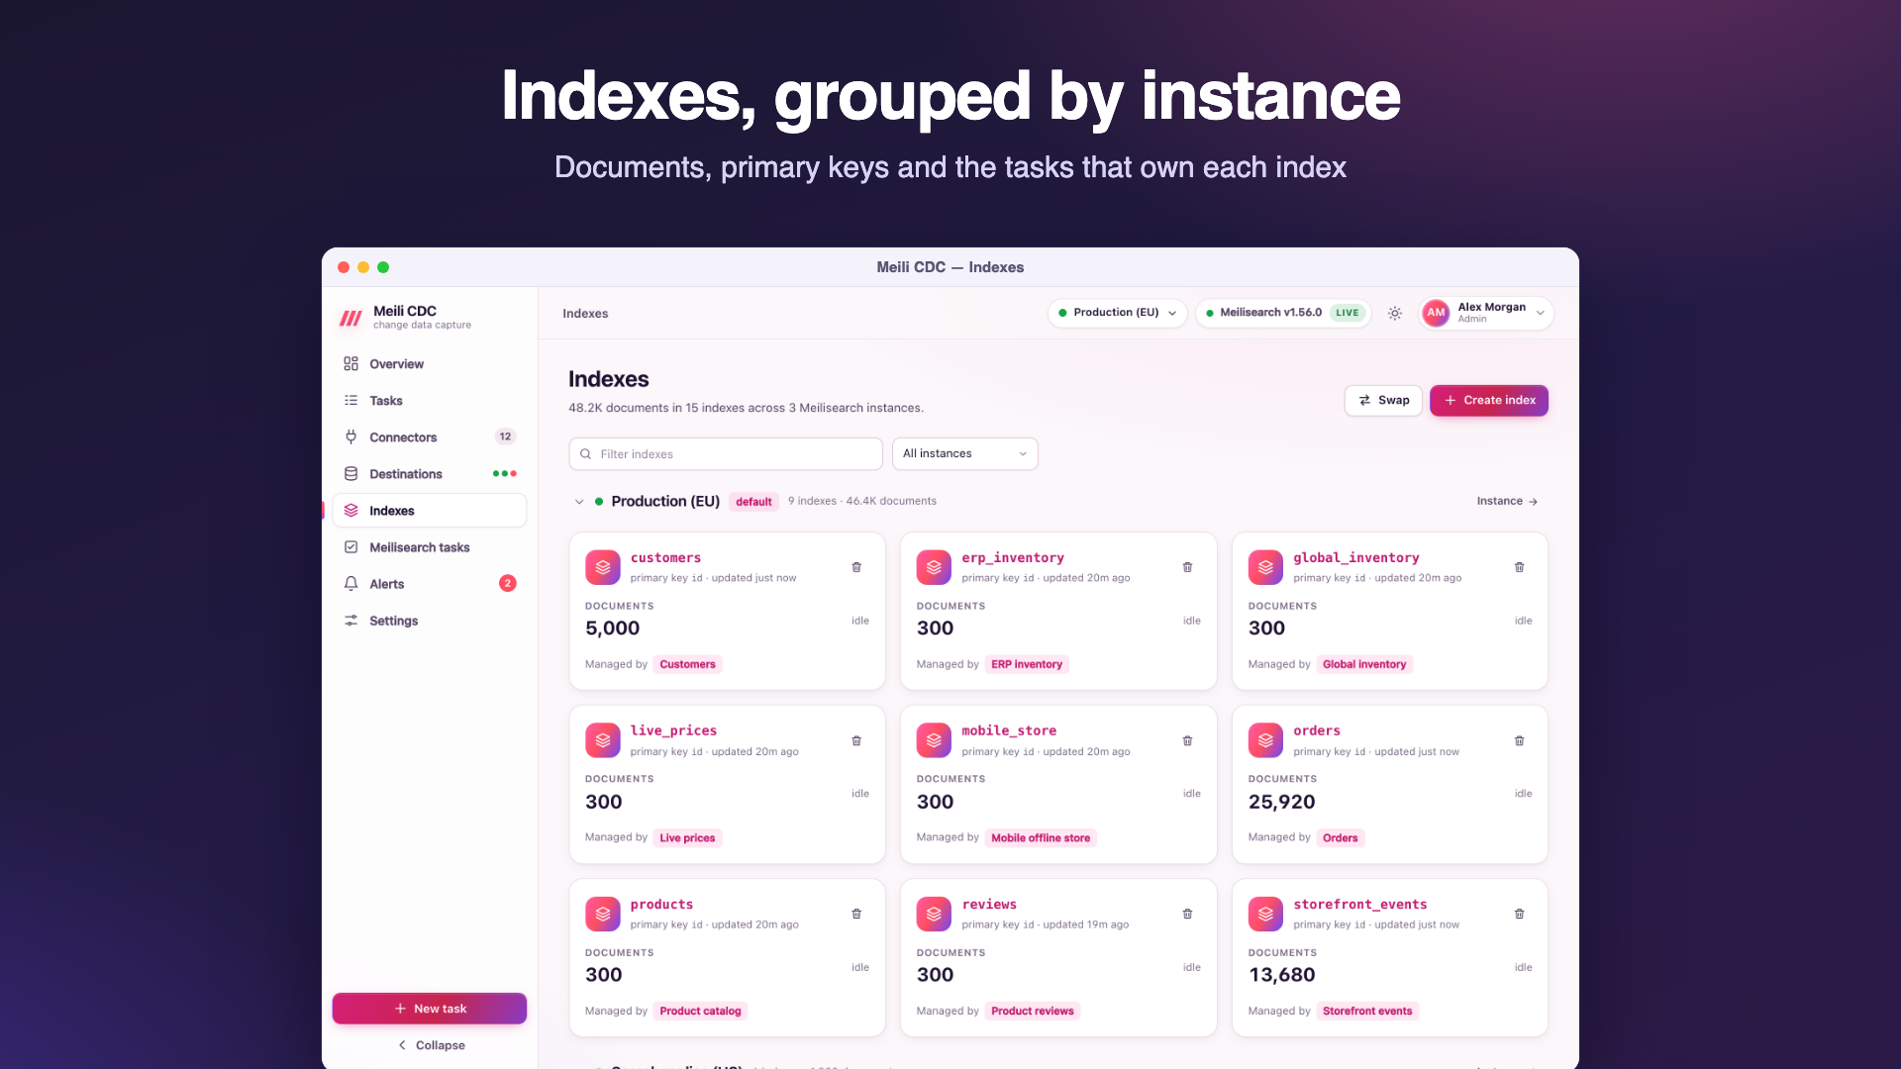
Task: Click the Swap button
Action: (x=1383, y=400)
